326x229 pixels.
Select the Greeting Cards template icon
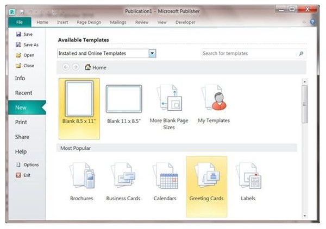click(206, 175)
